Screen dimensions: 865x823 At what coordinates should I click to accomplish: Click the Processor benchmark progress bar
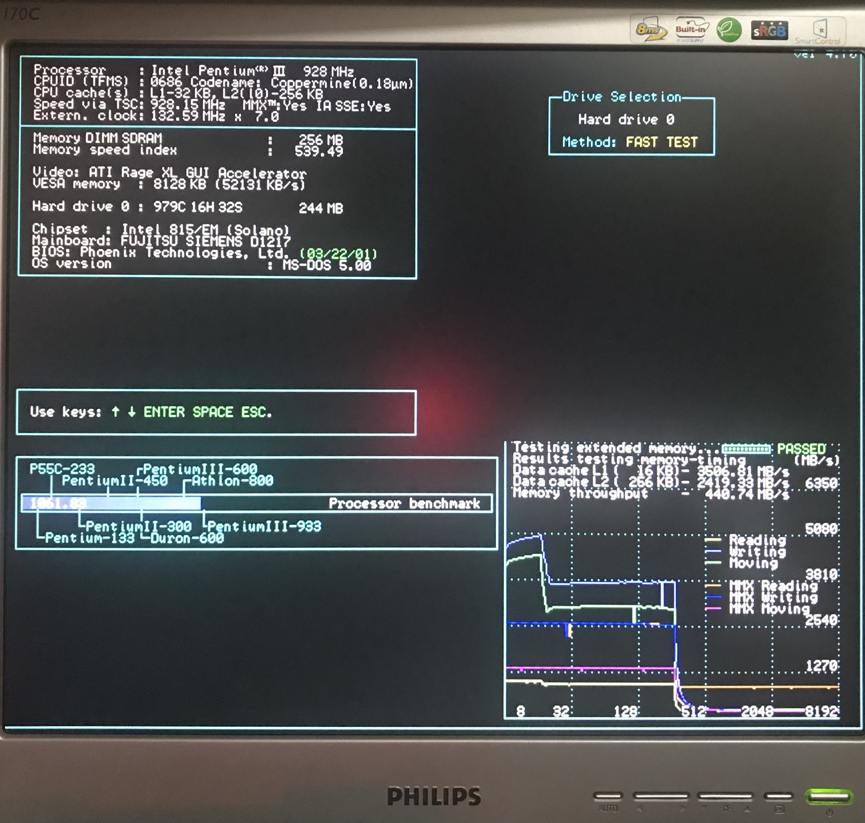coord(257,503)
